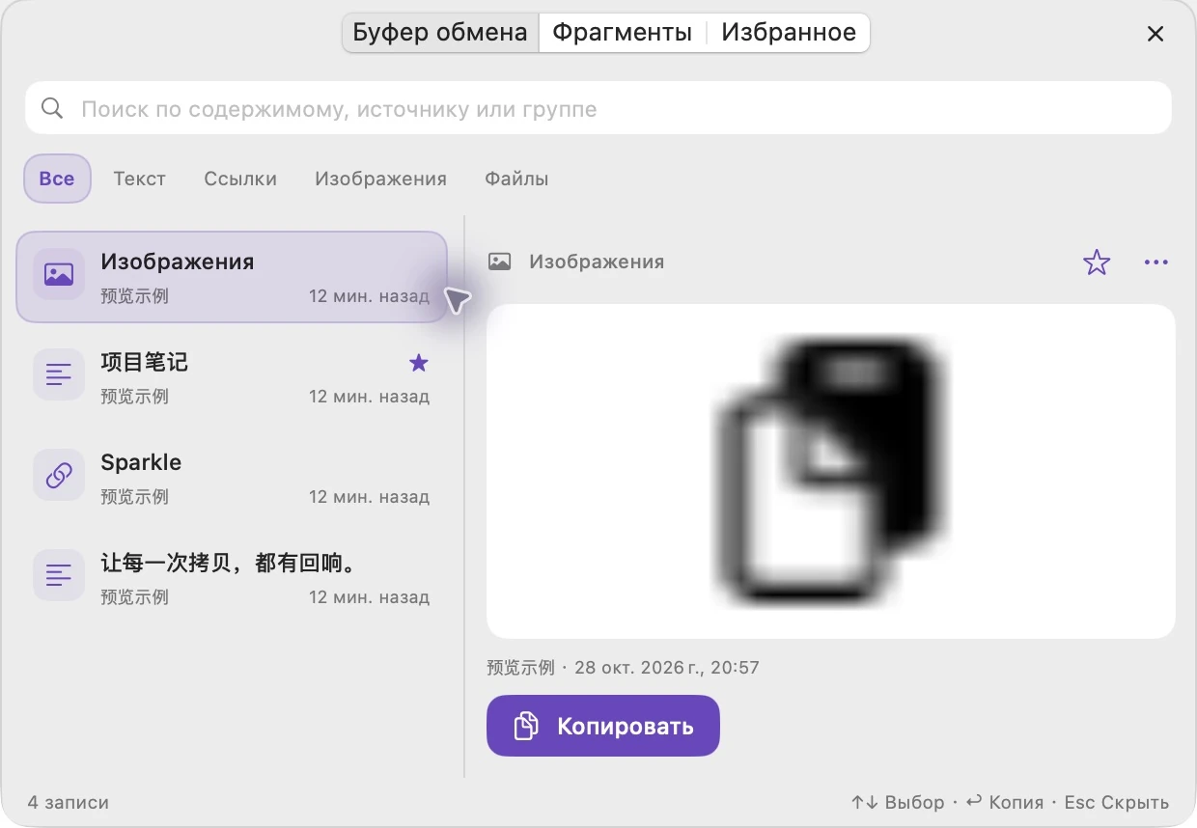
Task: Click the Копировать button
Action: [x=603, y=726]
